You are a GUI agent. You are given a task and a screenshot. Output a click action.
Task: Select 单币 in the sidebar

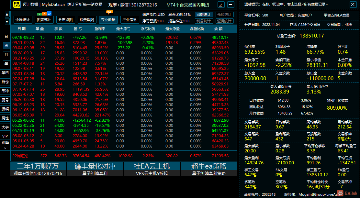(5, 73)
